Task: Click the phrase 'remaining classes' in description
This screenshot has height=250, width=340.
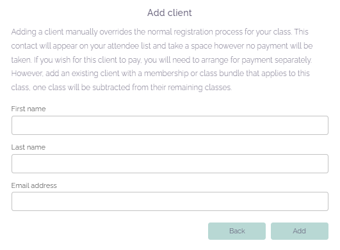Action: [200, 88]
